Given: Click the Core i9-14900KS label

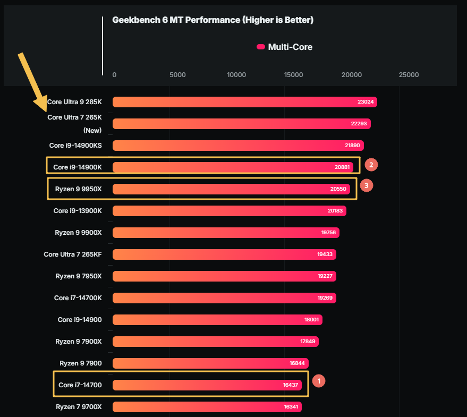Looking at the screenshot, I should pyautogui.click(x=75, y=145).
